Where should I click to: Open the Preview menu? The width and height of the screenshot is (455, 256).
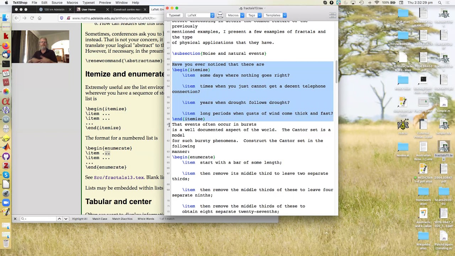coord(105,2)
